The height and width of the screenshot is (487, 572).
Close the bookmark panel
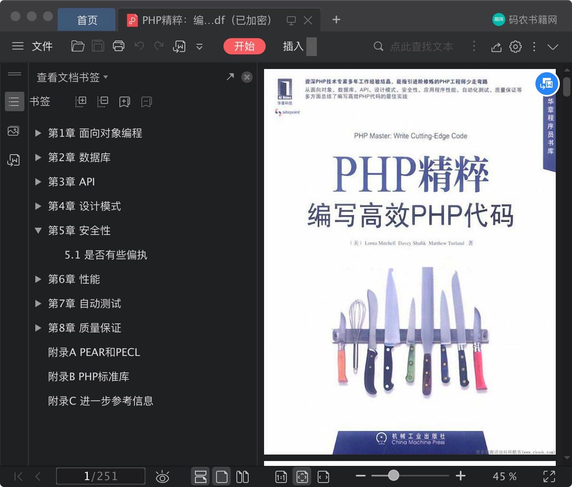point(247,77)
